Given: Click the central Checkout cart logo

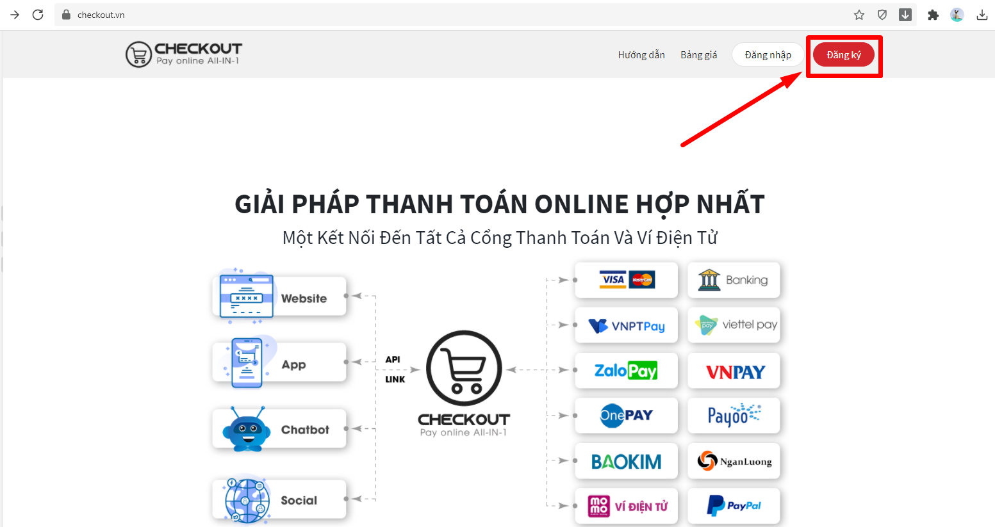Looking at the screenshot, I should coord(464,383).
